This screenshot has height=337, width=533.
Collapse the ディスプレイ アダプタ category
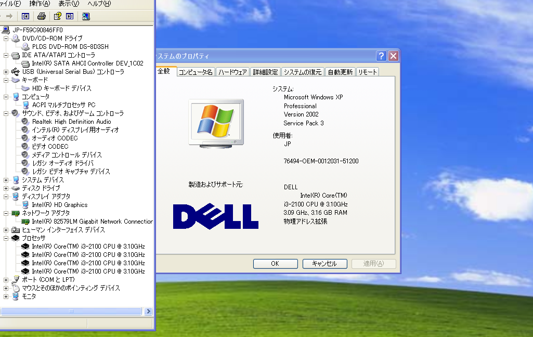pyautogui.click(x=6, y=197)
